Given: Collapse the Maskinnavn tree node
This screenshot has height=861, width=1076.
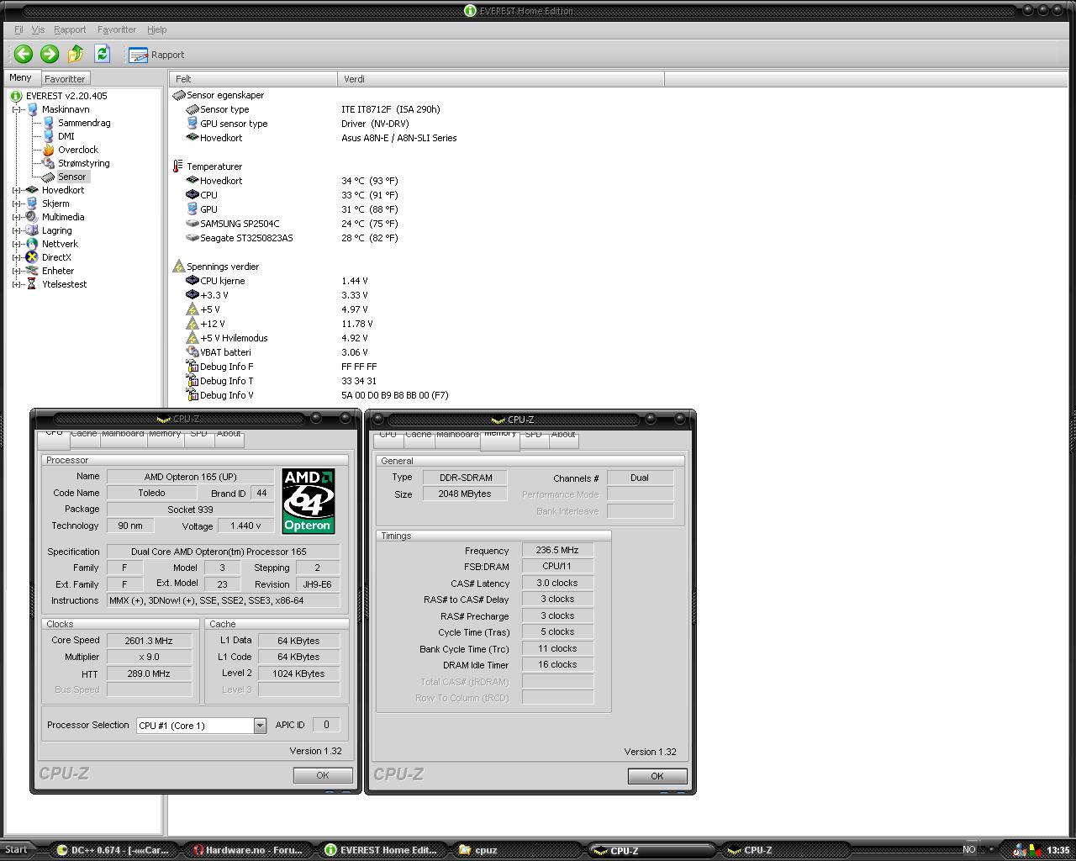Looking at the screenshot, I should pyautogui.click(x=16, y=109).
